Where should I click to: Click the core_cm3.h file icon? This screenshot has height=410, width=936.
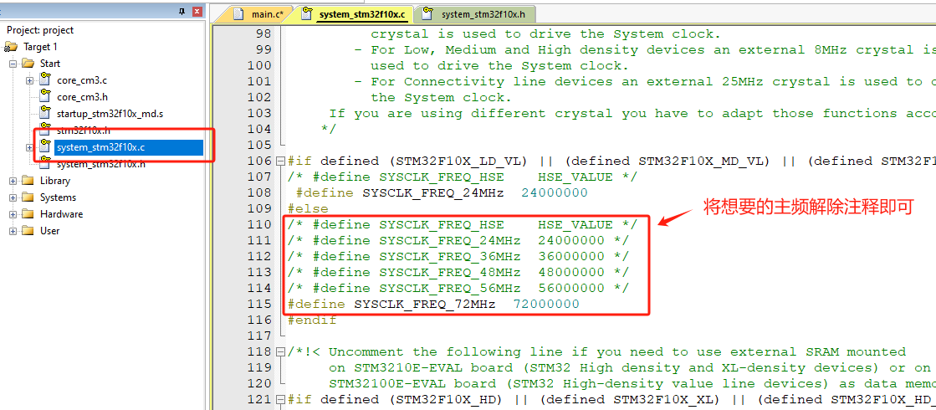click(x=45, y=95)
